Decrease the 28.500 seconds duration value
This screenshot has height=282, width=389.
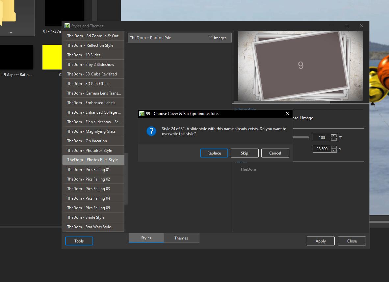point(334,151)
